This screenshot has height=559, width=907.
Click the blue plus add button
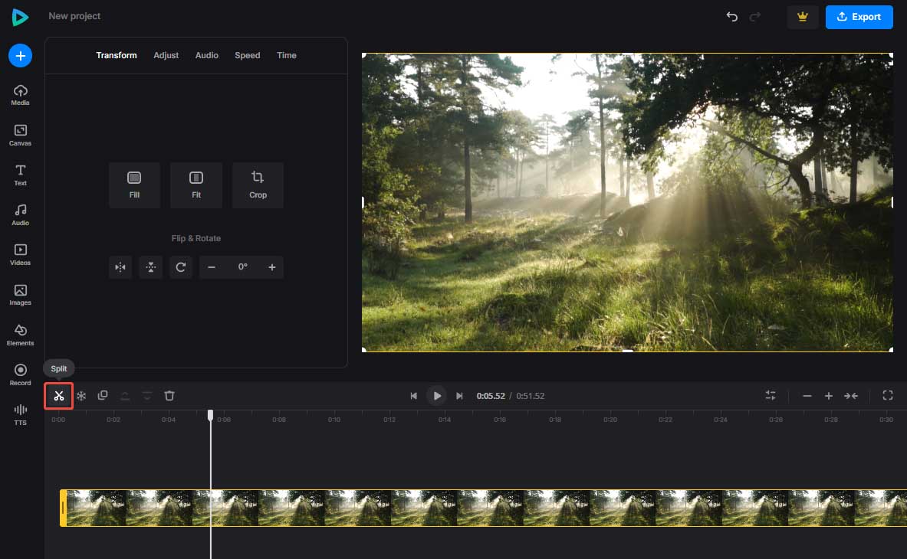pos(20,55)
